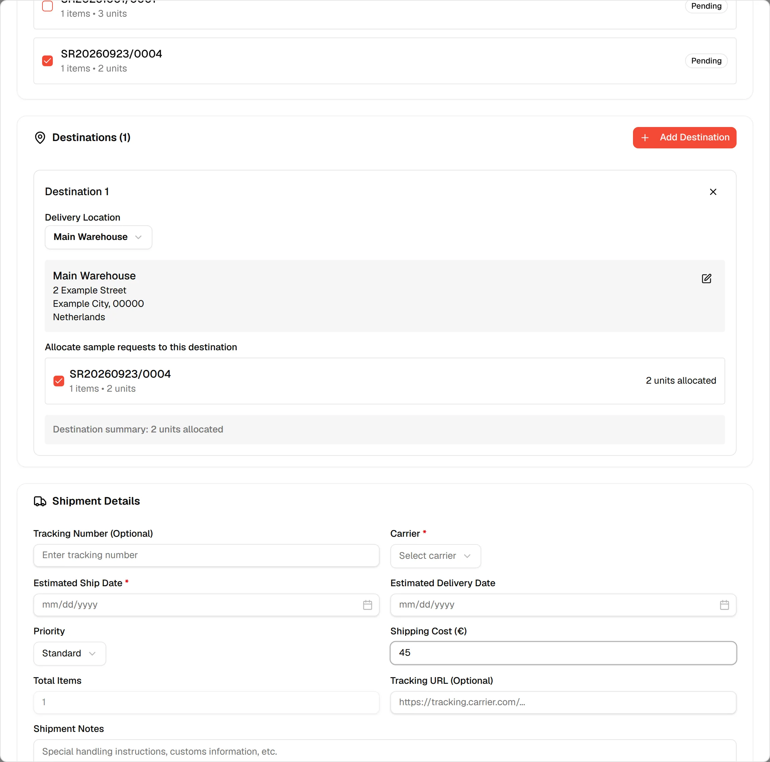Click the 'Shipment Details' heading
770x762 pixels.
point(96,501)
